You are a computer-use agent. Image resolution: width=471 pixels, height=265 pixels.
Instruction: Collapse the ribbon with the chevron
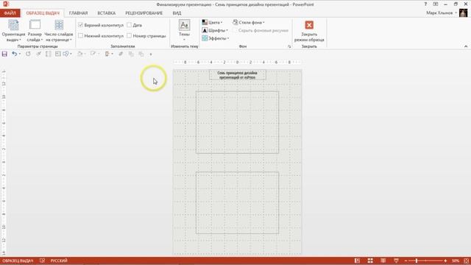(466, 46)
